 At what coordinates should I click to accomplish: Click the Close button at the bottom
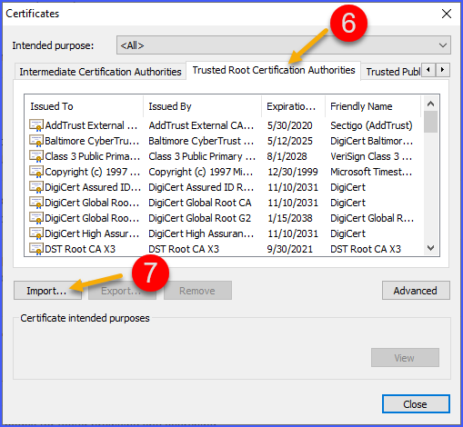coord(416,403)
